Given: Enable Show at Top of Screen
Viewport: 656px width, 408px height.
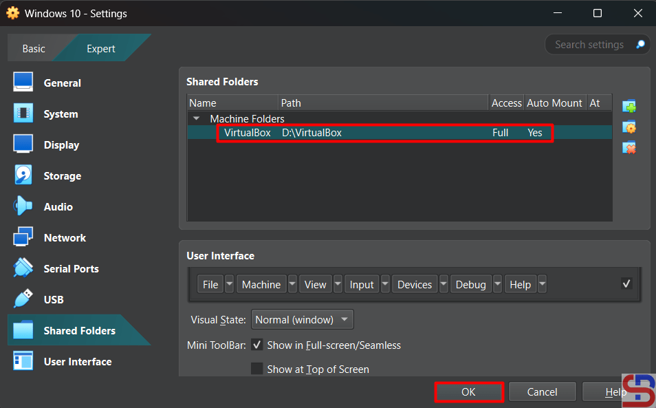Looking at the screenshot, I should click(x=257, y=369).
